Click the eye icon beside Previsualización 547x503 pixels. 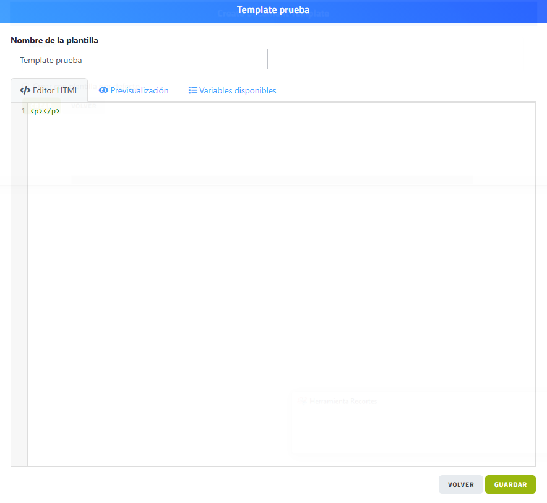pyautogui.click(x=103, y=90)
